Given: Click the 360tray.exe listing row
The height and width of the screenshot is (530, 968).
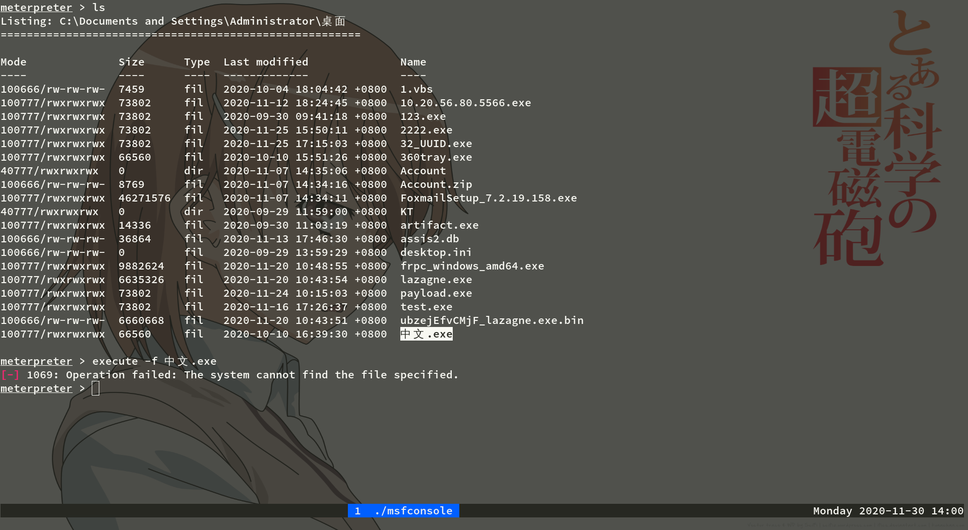Looking at the screenshot, I should (x=436, y=157).
